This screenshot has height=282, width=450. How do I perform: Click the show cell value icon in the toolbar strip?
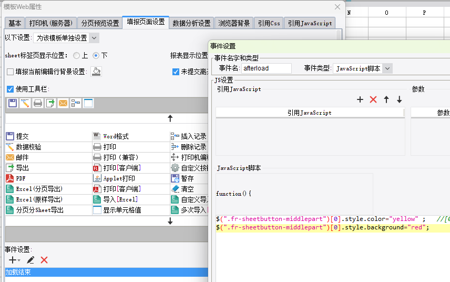point(88,103)
